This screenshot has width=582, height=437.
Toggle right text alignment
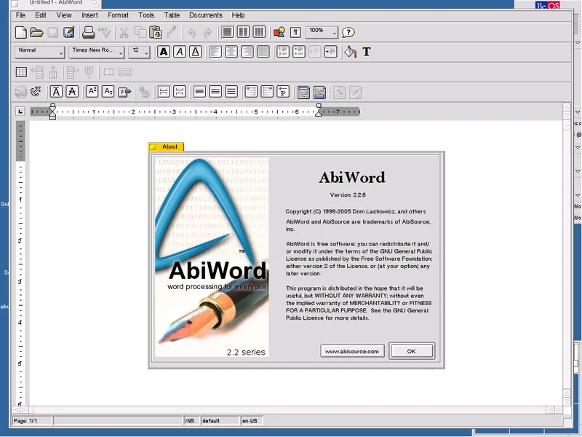[x=247, y=52]
